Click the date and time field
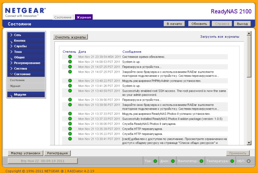This screenshot has width=258, height=173. [43, 161]
